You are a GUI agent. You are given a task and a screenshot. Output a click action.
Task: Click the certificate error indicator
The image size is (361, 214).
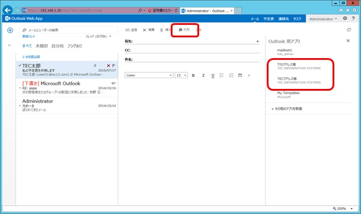pyautogui.click(x=160, y=10)
